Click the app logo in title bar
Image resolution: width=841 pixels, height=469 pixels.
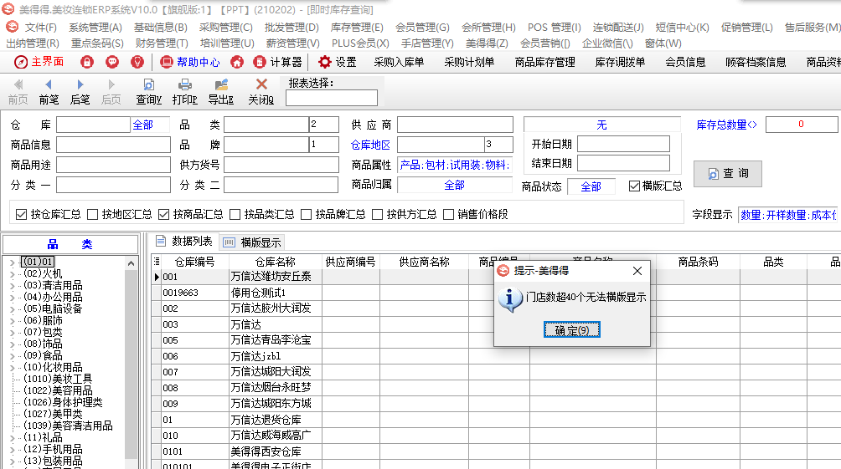coord(8,9)
